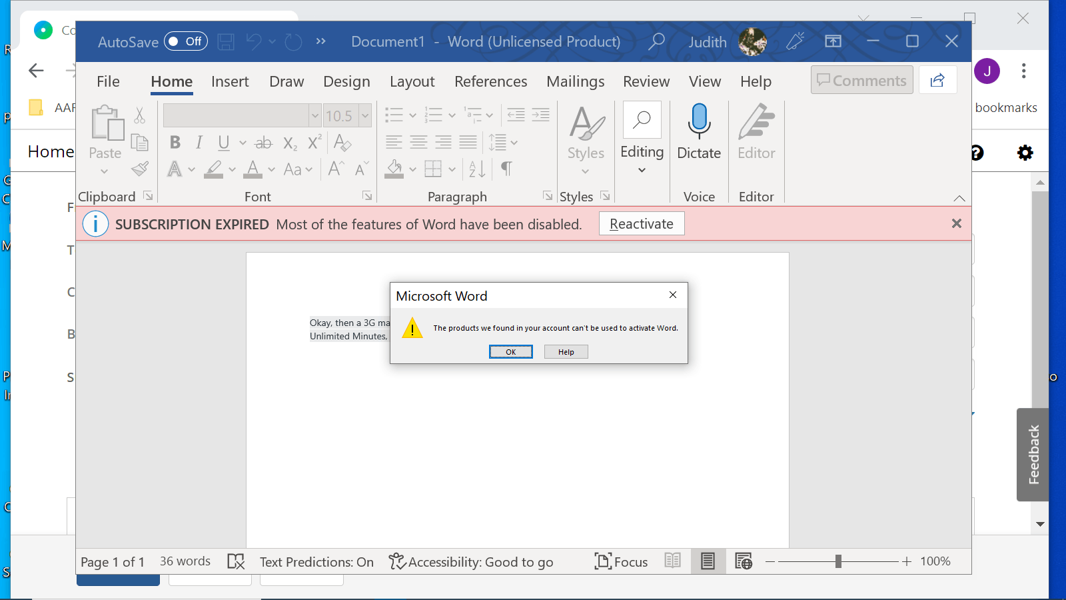Select the Sort icon in Paragraph group

click(476, 169)
